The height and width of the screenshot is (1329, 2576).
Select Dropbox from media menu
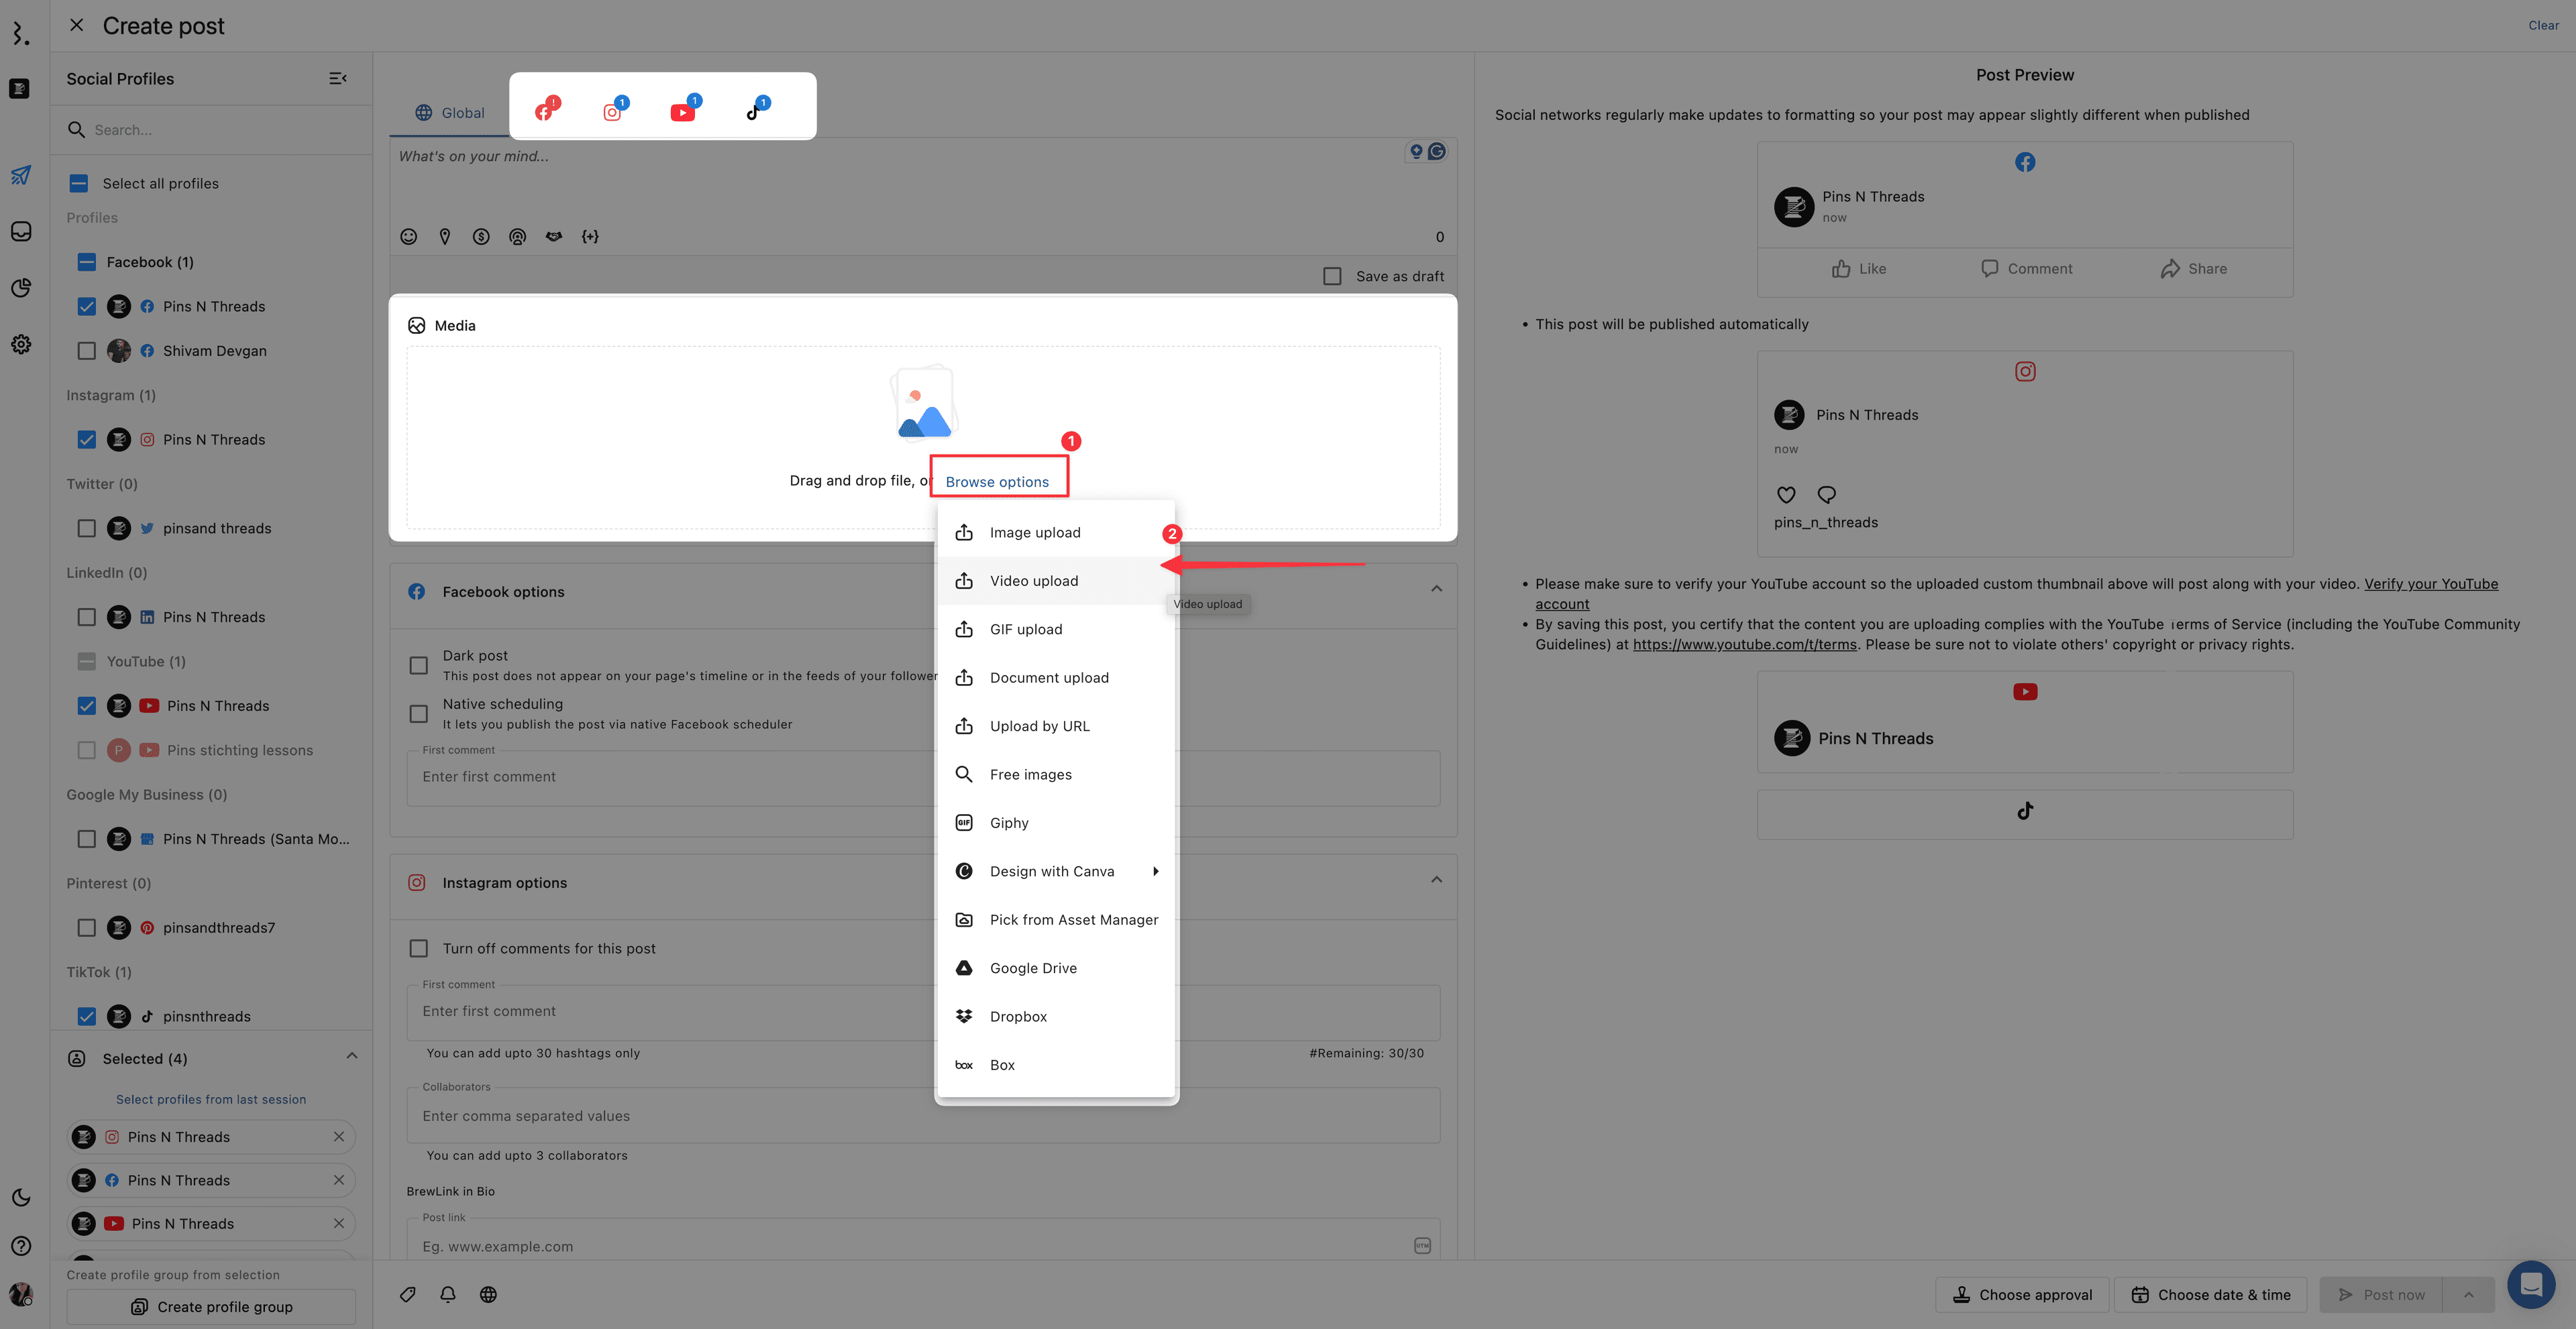(x=1056, y=1017)
